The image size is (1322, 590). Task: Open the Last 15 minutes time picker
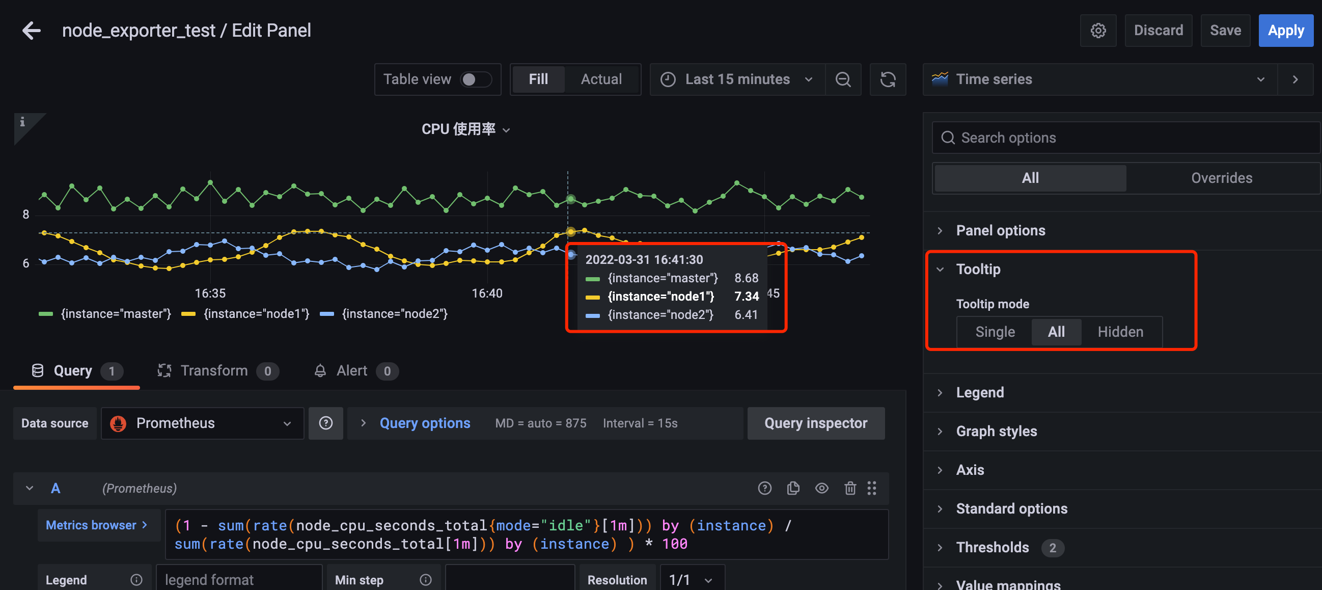click(x=737, y=79)
